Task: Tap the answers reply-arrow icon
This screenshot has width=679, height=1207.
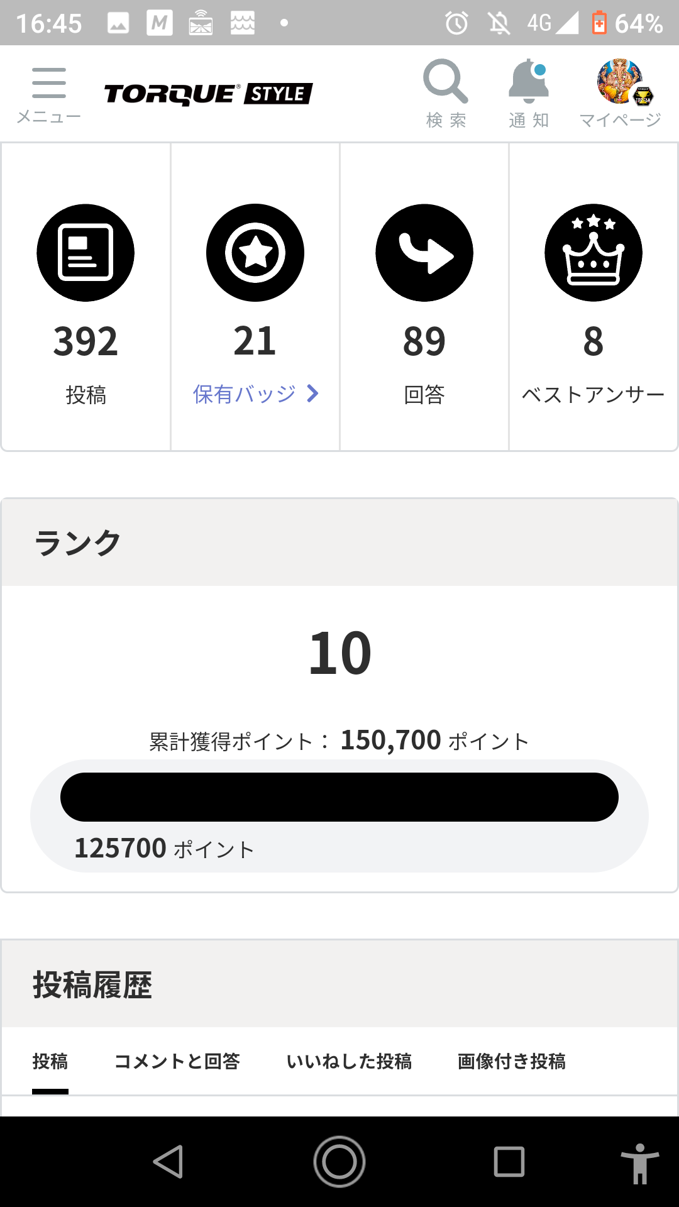Action: pyautogui.click(x=424, y=253)
